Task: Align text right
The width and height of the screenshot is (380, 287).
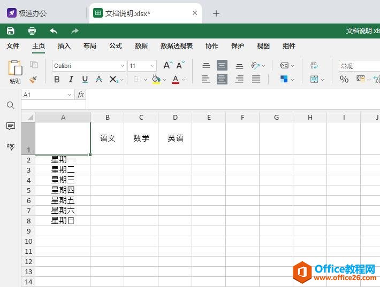Action: point(239,79)
